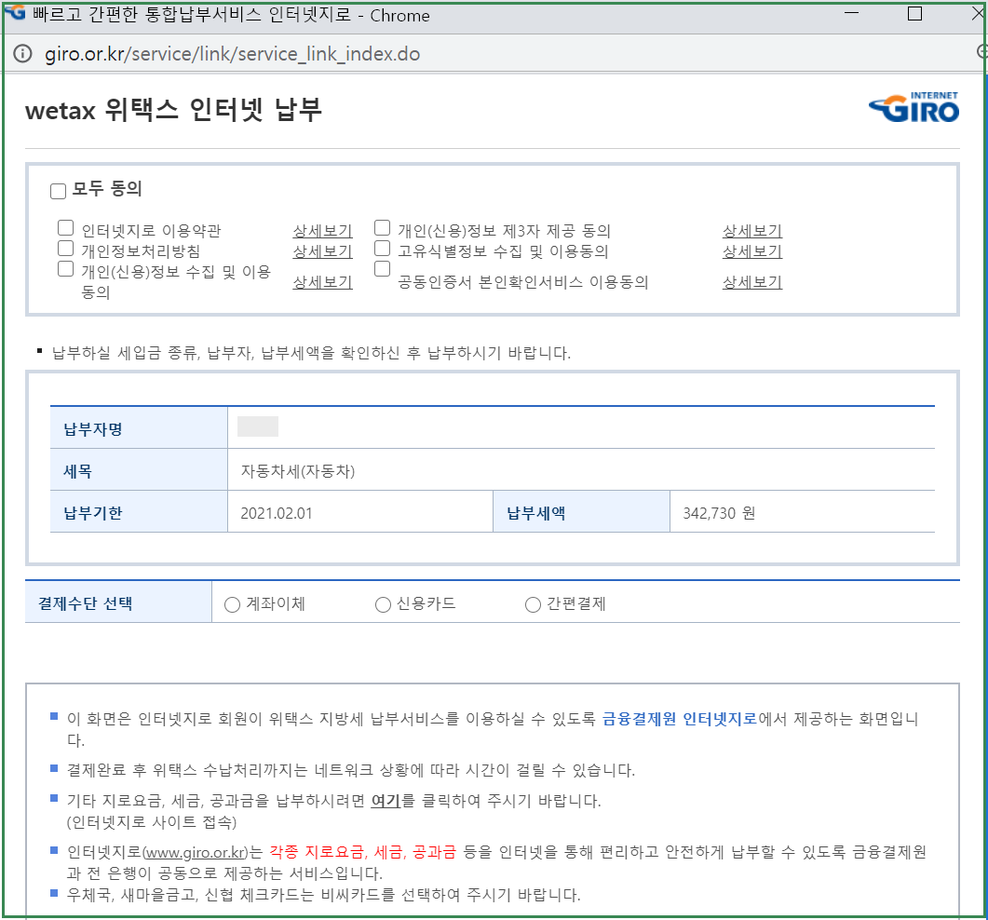Screen dimensions: 988x920
Task: Maximize the Chrome window
Action: 915,13
